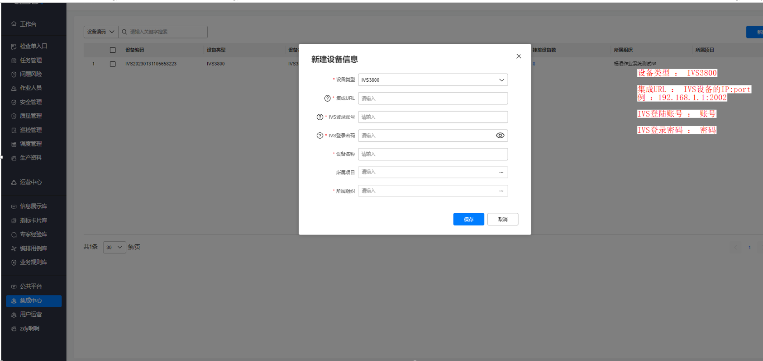Click the 编排用例库 sidebar icon
The height and width of the screenshot is (361, 763).
[14, 248]
